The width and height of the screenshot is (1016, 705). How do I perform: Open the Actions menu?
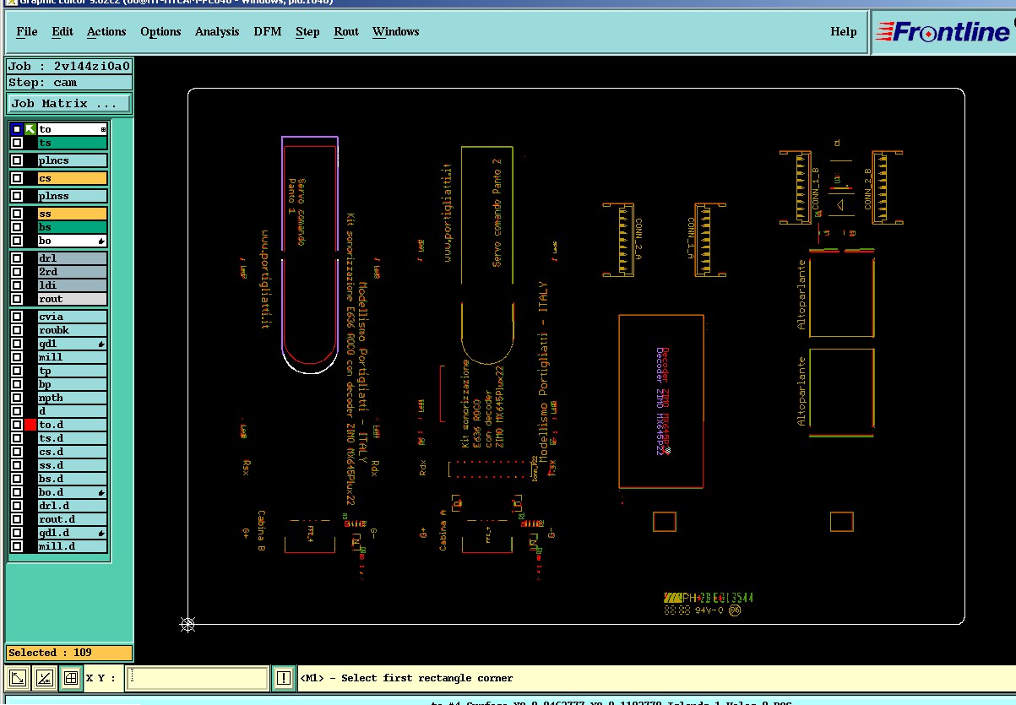(x=106, y=32)
